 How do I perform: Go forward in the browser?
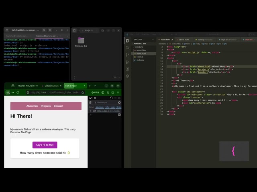[x=12, y=92]
